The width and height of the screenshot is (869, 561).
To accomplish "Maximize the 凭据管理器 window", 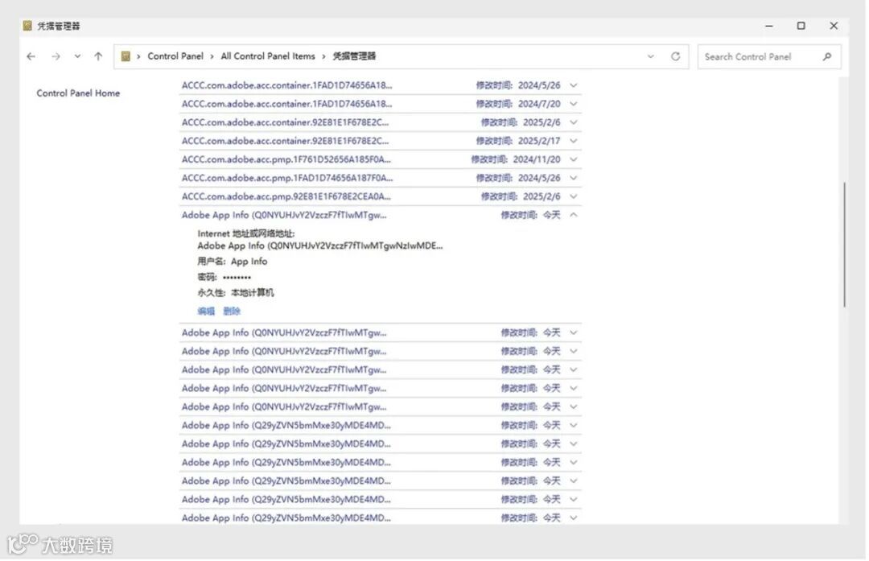I will click(801, 26).
